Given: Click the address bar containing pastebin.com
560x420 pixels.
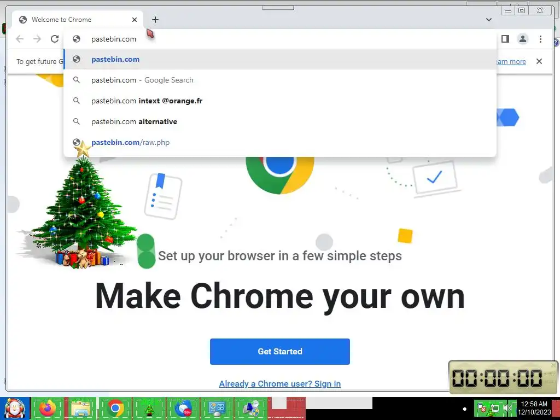Looking at the screenshot, I should 280,39.
